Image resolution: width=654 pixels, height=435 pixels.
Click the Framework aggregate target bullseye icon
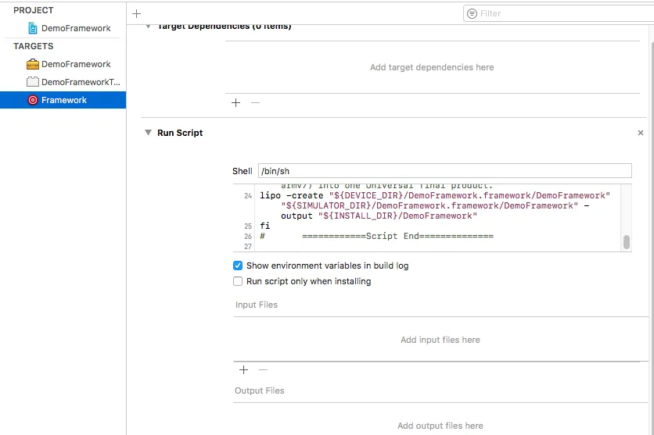point(32,100)
